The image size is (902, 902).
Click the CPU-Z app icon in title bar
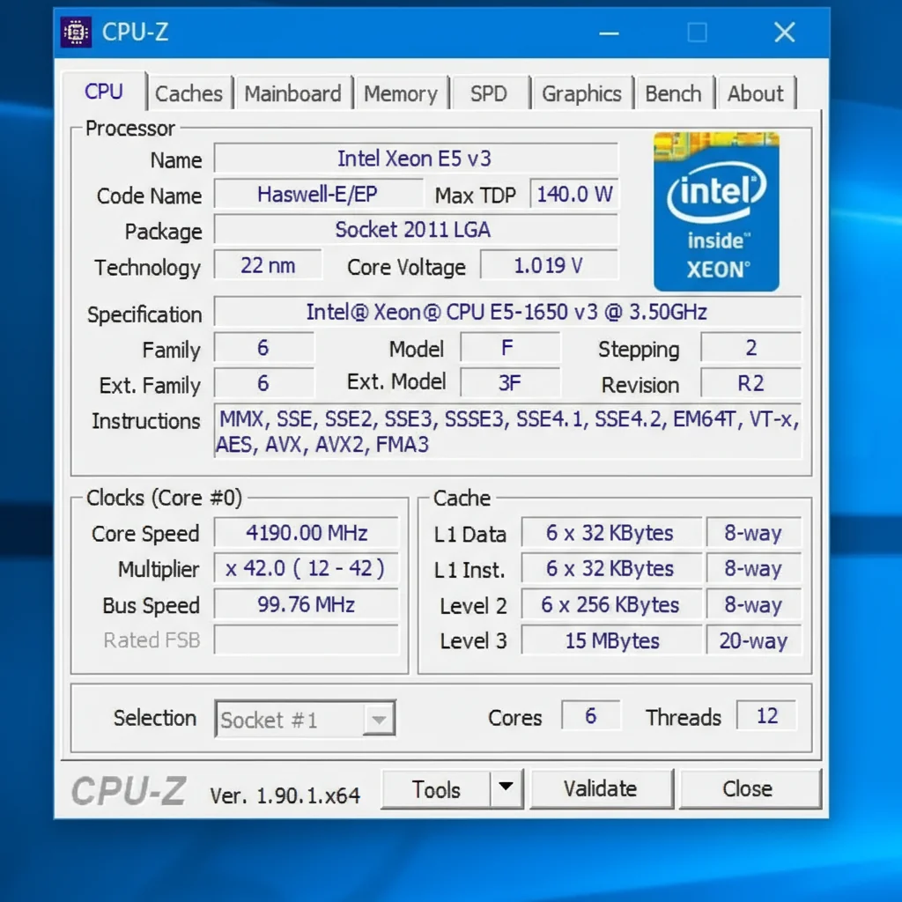point(77,33)
